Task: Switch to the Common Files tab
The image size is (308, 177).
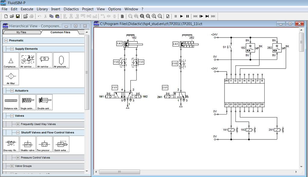Action: tap(60, 32)
